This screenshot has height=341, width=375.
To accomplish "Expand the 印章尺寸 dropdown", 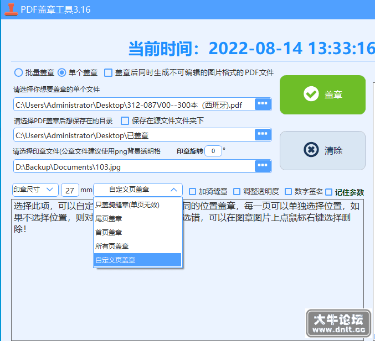I will point(35,190).
